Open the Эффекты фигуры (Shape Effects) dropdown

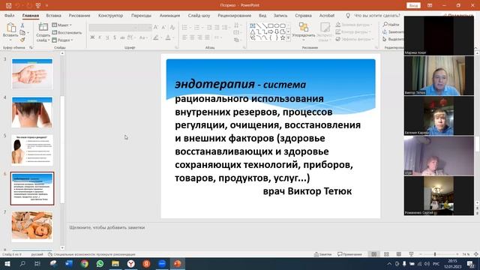[355, 39]
